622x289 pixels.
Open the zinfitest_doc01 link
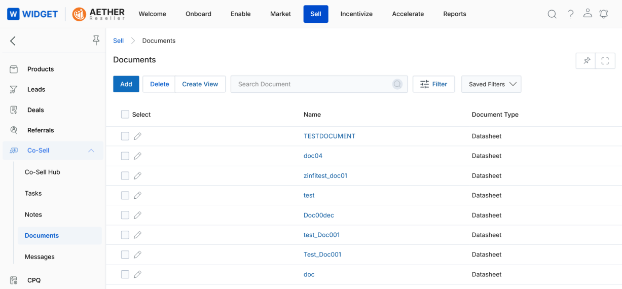[x=325, y=175]
